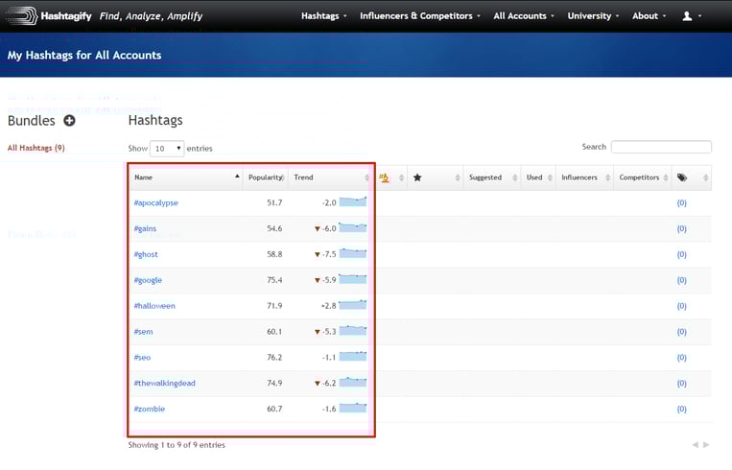This screenshot has height=470, width=732.
Task: Go to previous page arrow
Action: pos(696,445)
